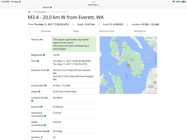The image size is (187, 140).
Task: Open the Technical Data tab
Action: click(106, 31)
